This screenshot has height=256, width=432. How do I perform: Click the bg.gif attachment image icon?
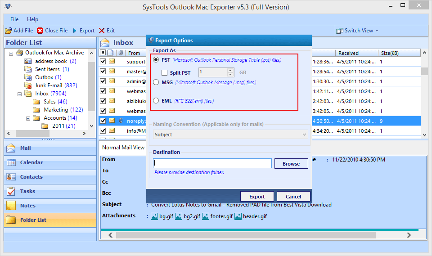coord(154,216)
